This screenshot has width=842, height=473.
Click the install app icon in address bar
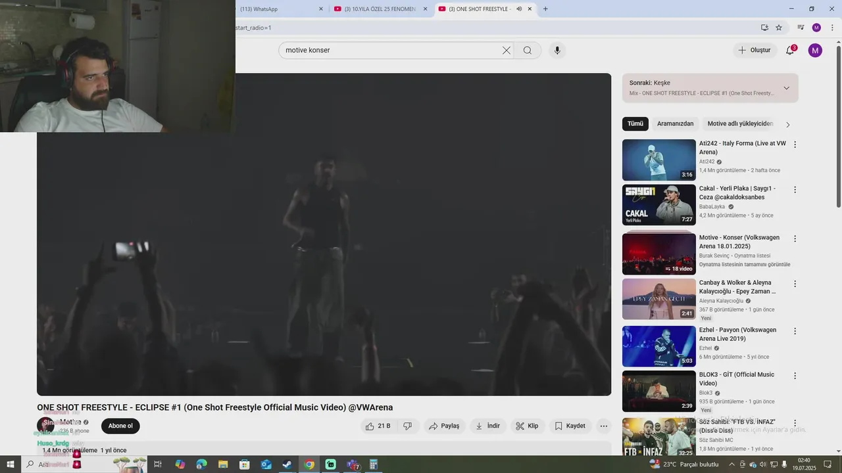click(x=764, y=28)
